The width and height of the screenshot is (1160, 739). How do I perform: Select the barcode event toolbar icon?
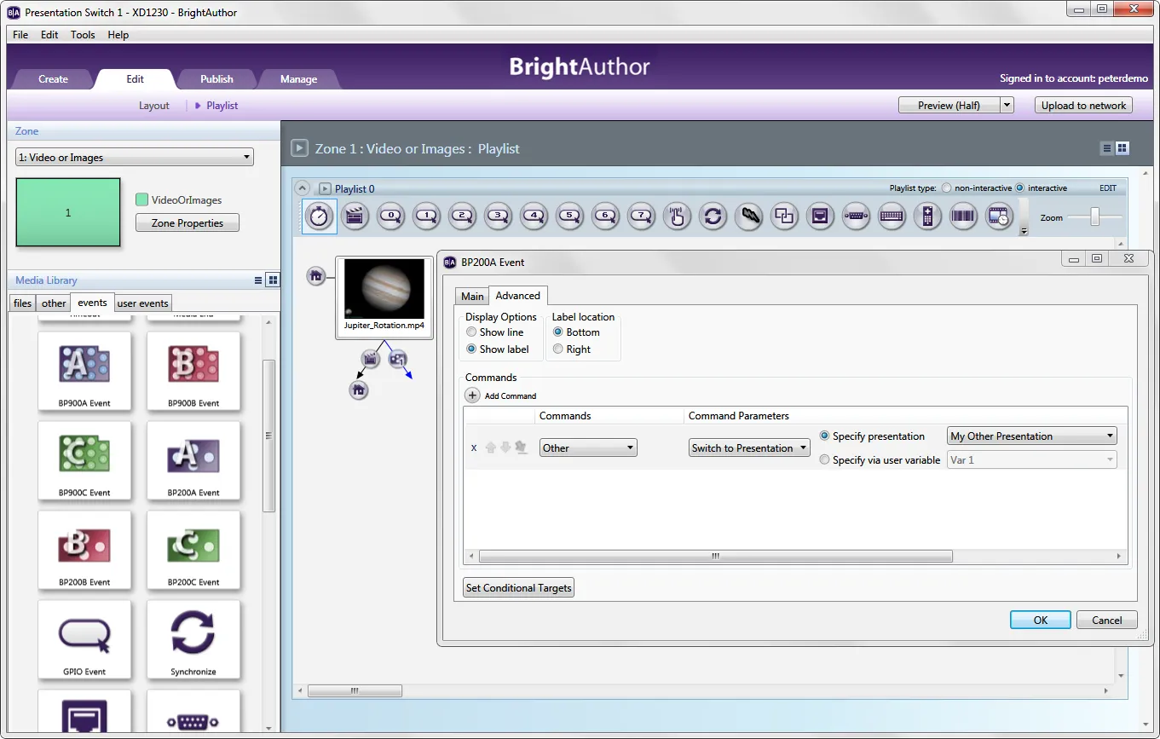pos(963,217)
